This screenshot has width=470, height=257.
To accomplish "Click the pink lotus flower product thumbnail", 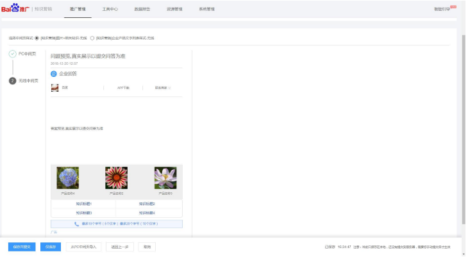I will [165, 178].
